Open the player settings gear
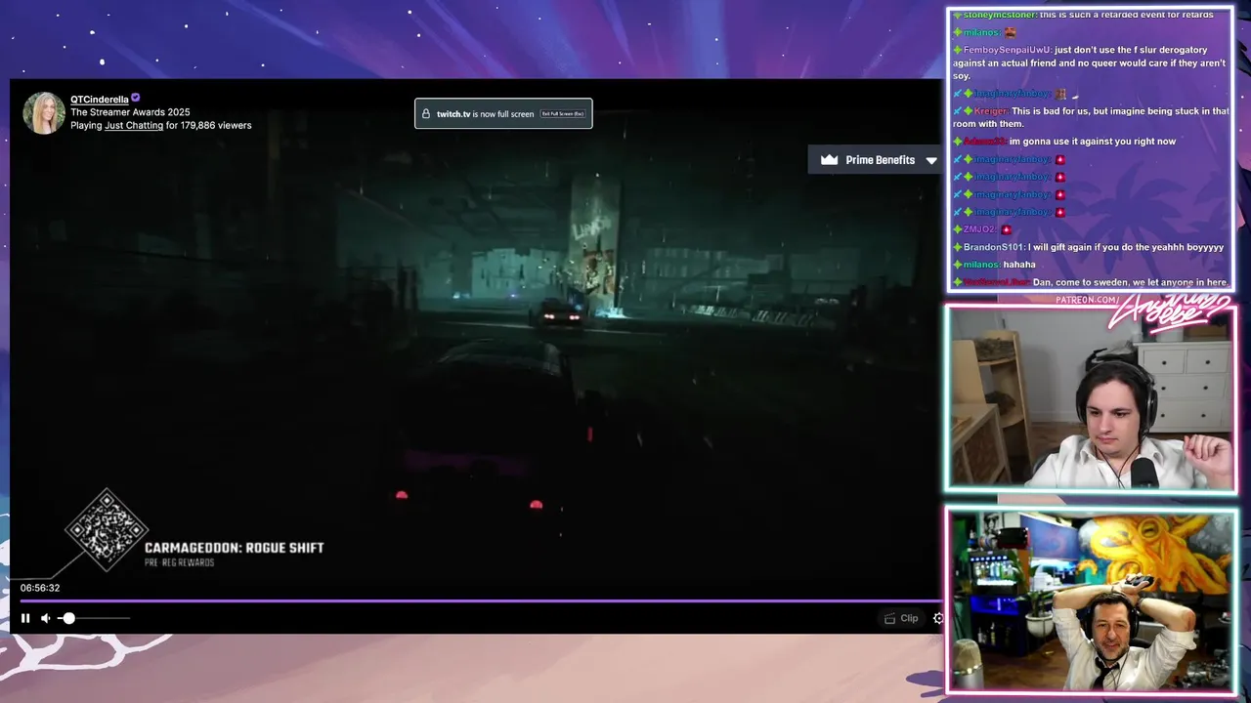 pos(938,618)
